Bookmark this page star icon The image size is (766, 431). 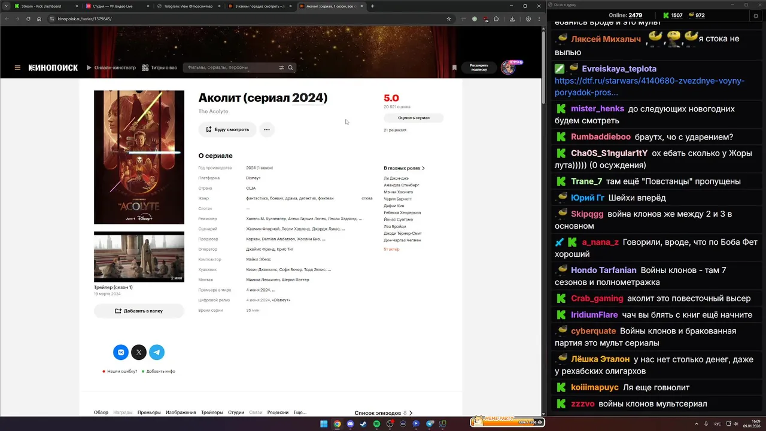(449, 19)
